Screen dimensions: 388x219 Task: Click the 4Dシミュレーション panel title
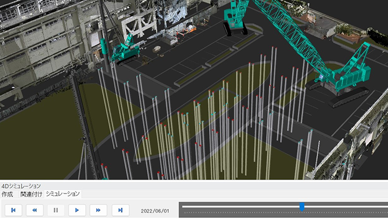click(21, 186)
